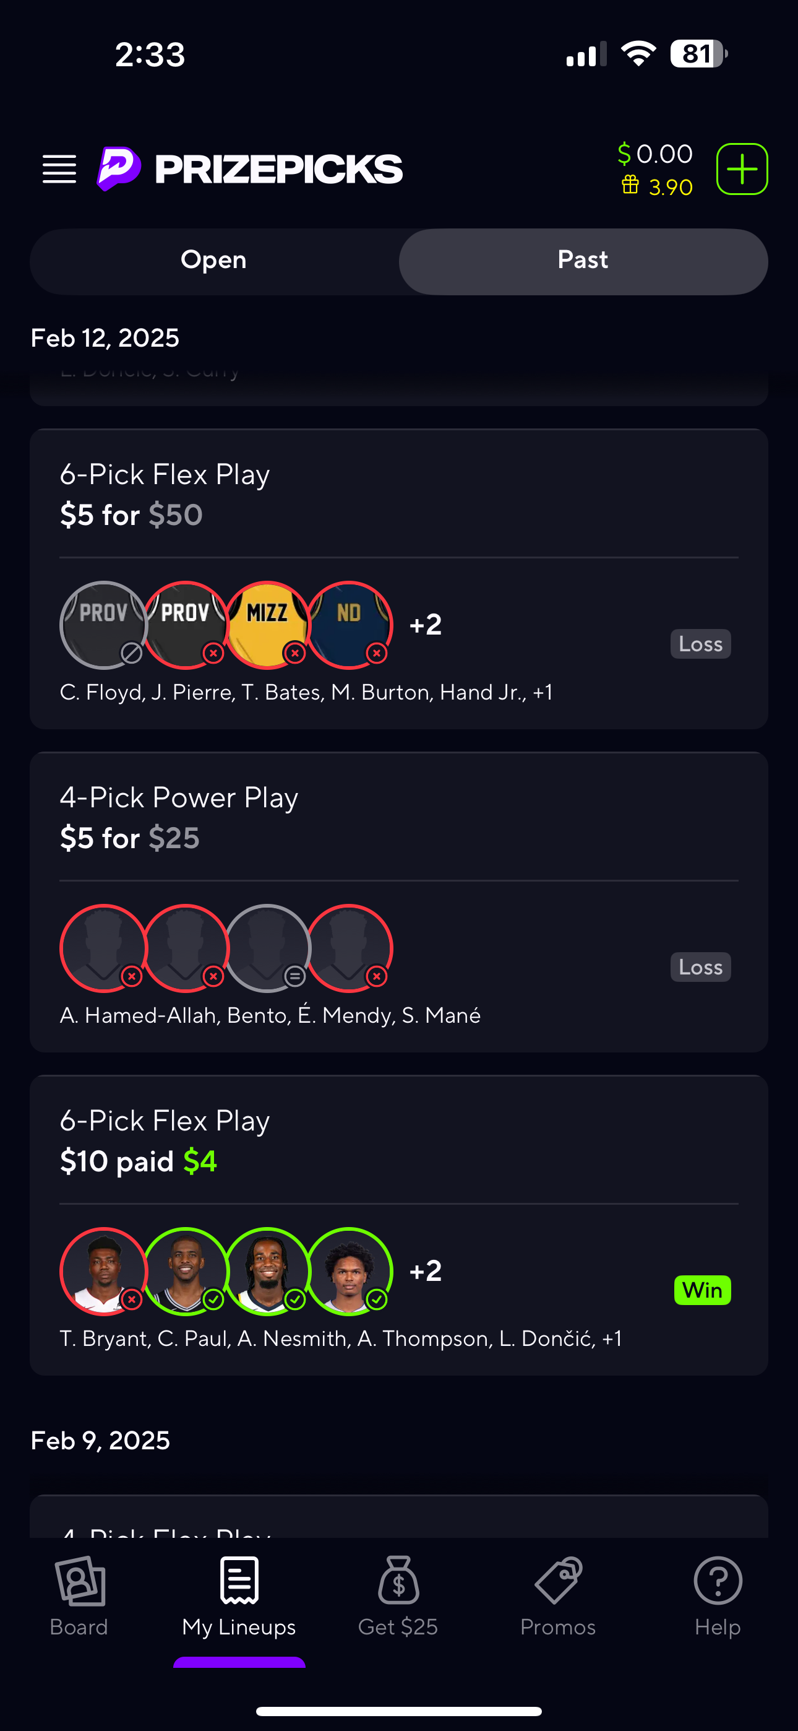Open the hamburger menu
The height and width of the screenshot is (1731, 798).
coord(59,168)
